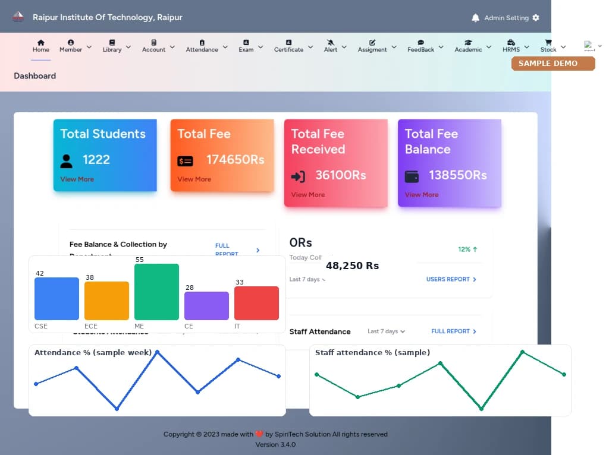The height and width of the screenshot is (455, 609).
Task: Click the green staff attendance line chart
Action: point(441,380)
